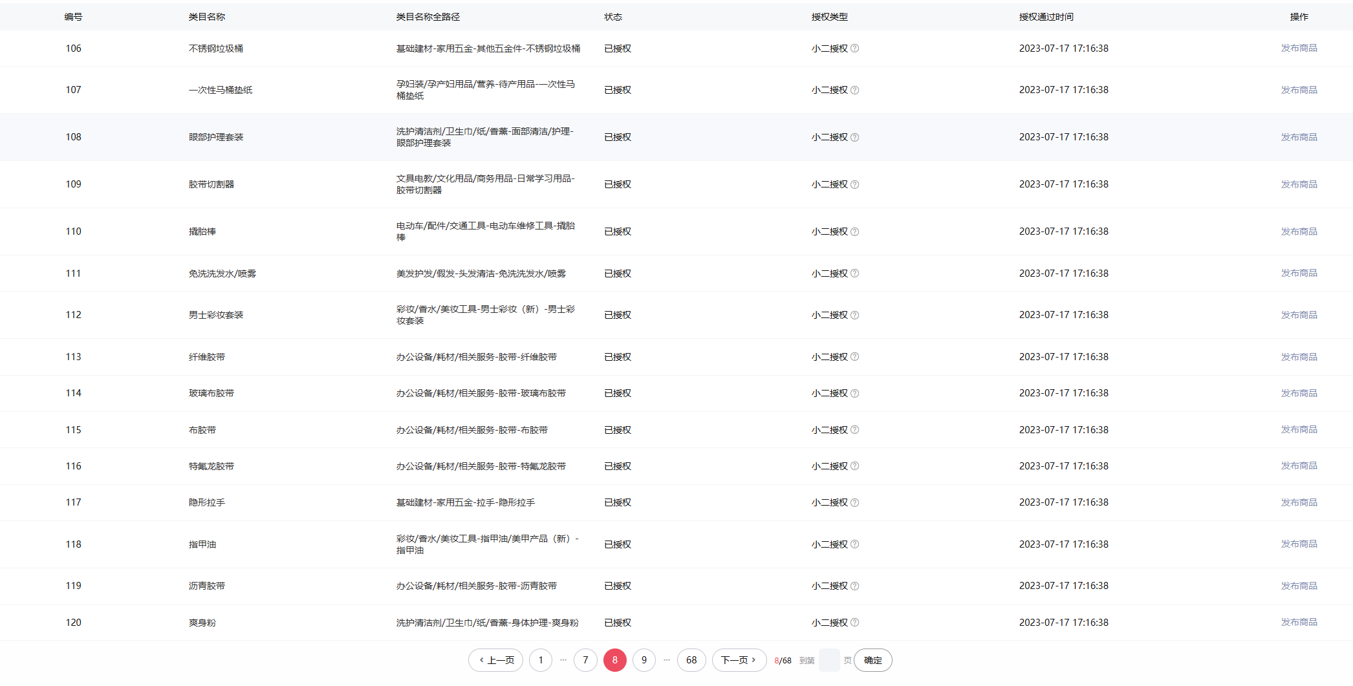
Task: Click 发布商品 for 眼部护理套装 row
Action: coord(1299,137)
